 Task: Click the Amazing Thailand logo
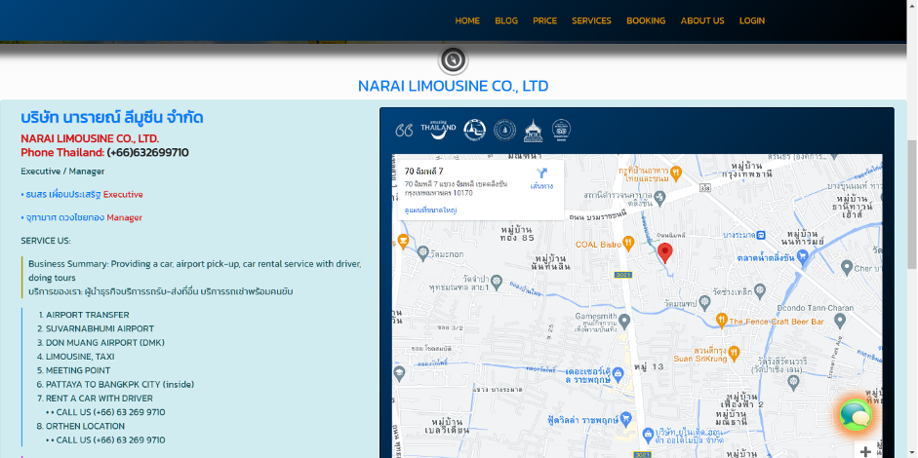click(438, 129)
